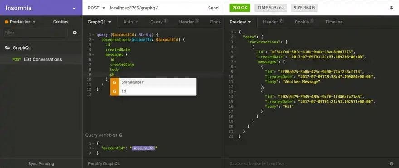Click the GraphQL folder icon
The image size is (399, 168).
pos(8,47)
